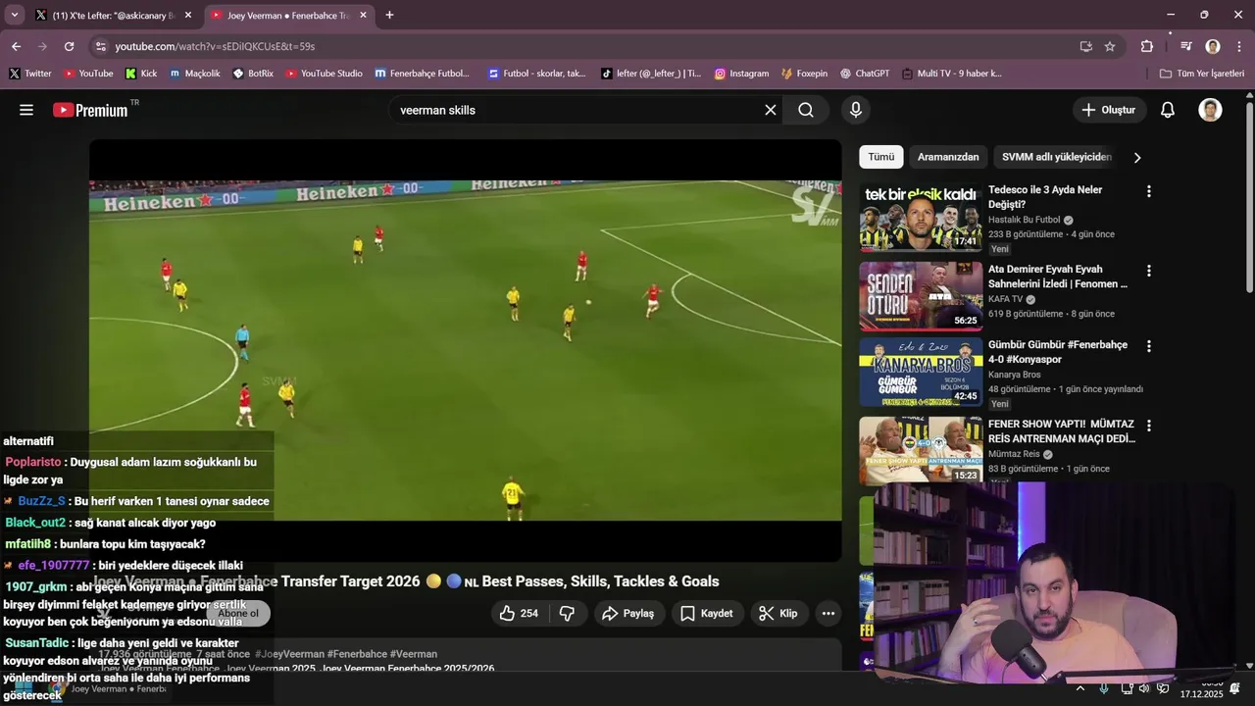Click the magnifier search button

806,110
